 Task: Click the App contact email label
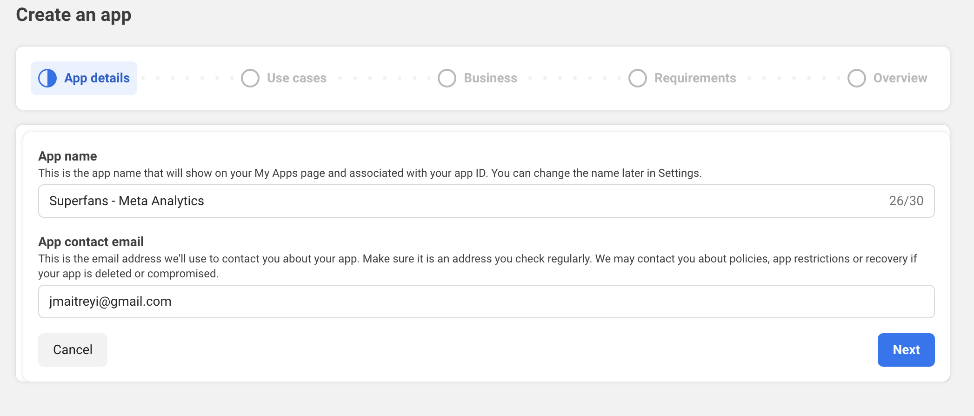click(x=91, y=242)
